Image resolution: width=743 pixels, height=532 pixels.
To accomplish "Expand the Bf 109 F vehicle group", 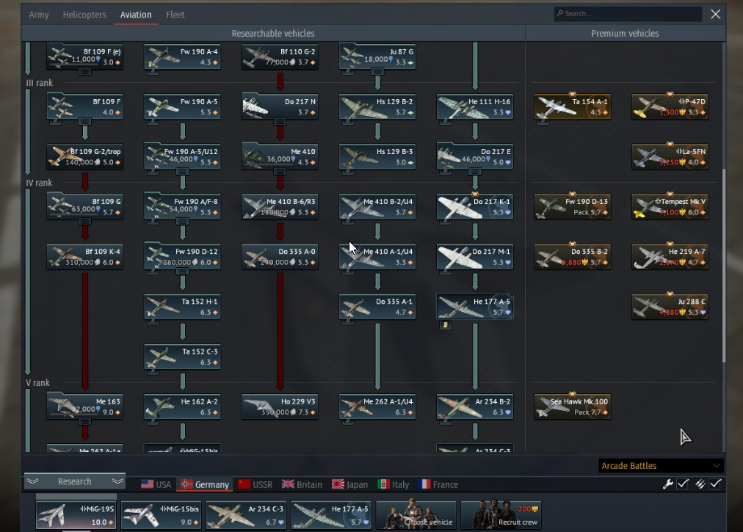I will point(85,122).
